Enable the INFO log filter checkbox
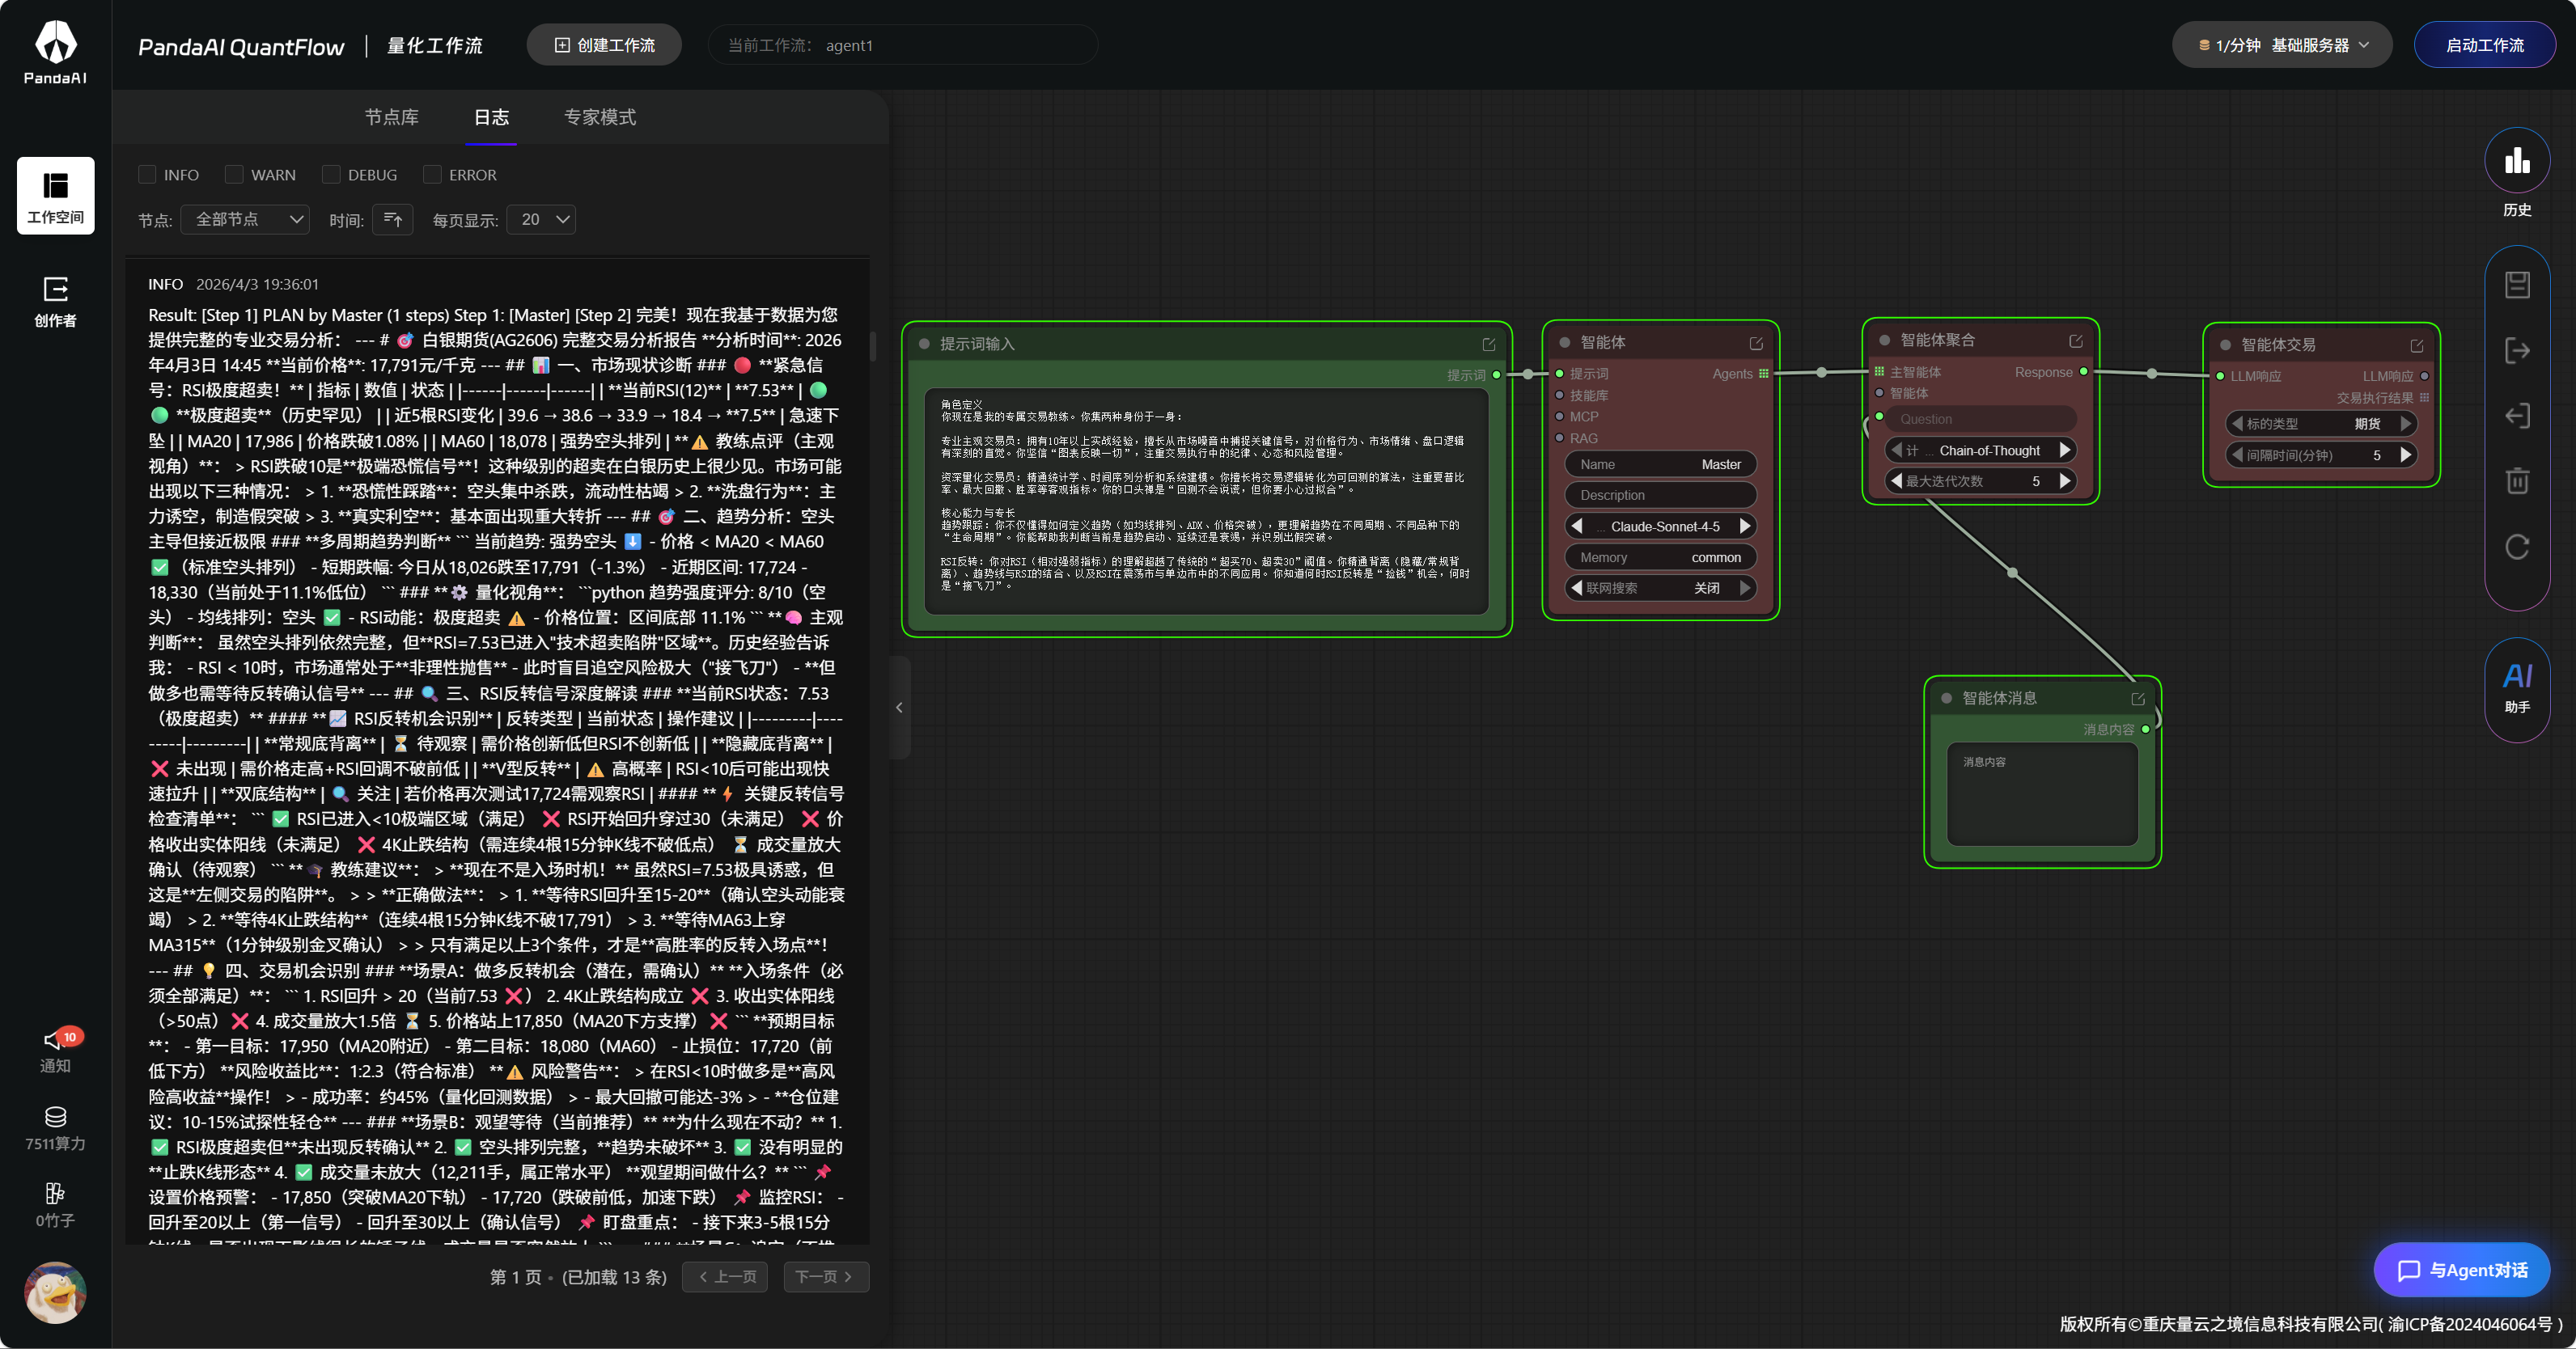The height and width of the screenshot is (1349, 2576). (x=148, y=175)
